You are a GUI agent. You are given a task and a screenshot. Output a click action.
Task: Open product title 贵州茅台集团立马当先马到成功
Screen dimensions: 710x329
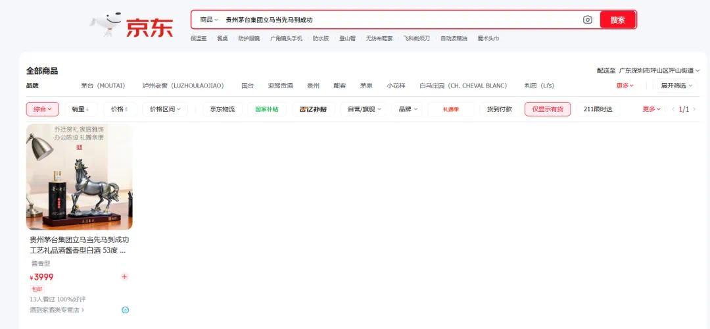tap(80, 245)
